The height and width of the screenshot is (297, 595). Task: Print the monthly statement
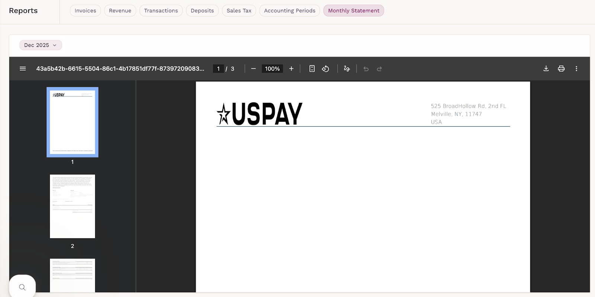(x=561, y=69)
